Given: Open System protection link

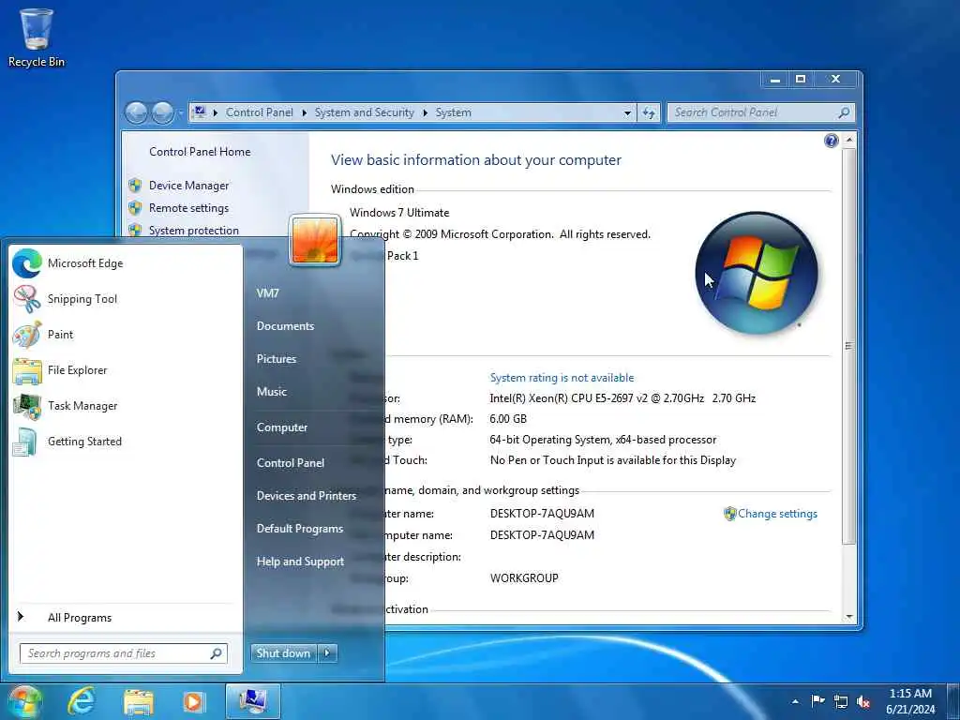Looking at the screenshot, I should (193, 231).
